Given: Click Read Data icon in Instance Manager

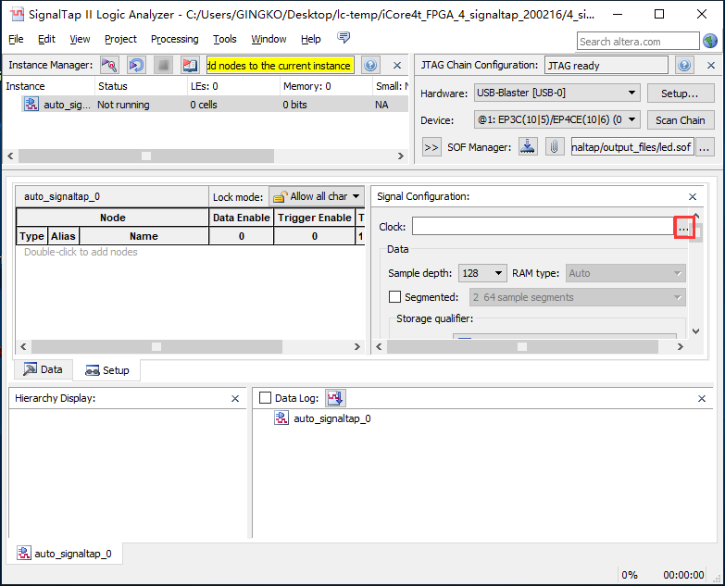Looking at the screenshot, I should pyautogui.click(x=190, y=66).
